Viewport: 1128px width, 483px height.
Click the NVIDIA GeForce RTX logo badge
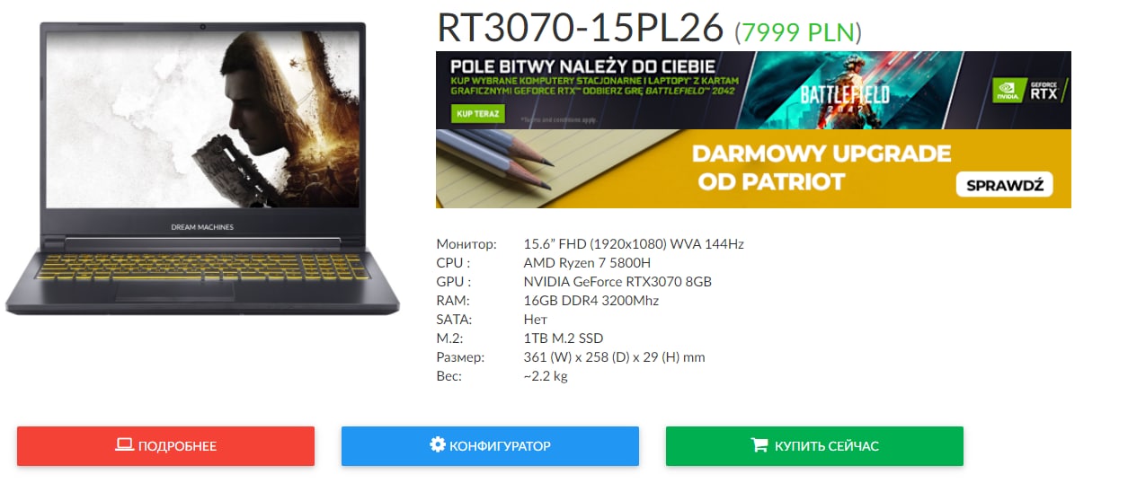point(1027,90)
